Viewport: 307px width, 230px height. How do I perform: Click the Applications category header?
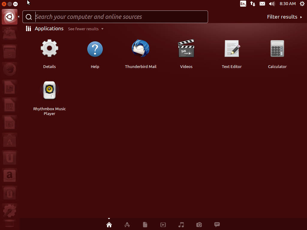49,28
